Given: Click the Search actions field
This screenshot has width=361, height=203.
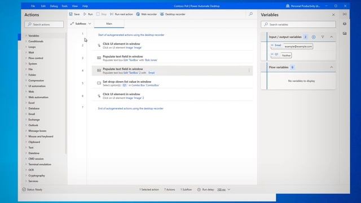Looking at the screenshot, I should [x=44, y=24].
